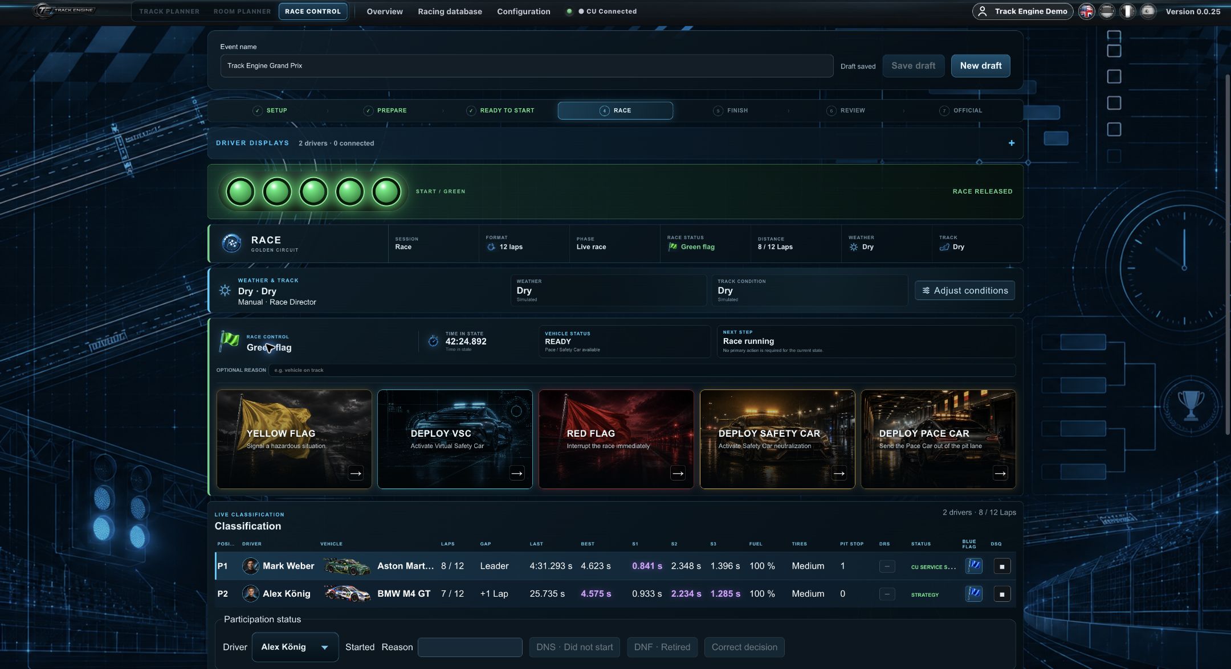Open the Configuration menu
Image resolution: width=1231 pixels, height=669 pixels.
coord(524,11)
